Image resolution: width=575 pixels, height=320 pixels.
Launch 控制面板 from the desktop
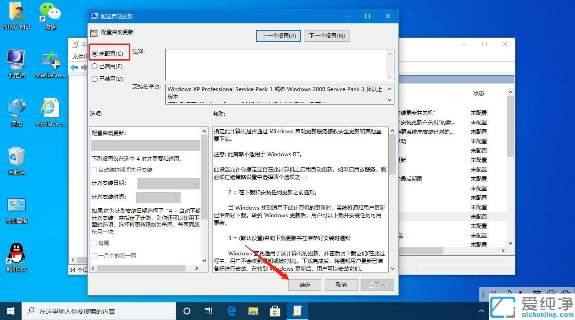click(x=16, y=206)
